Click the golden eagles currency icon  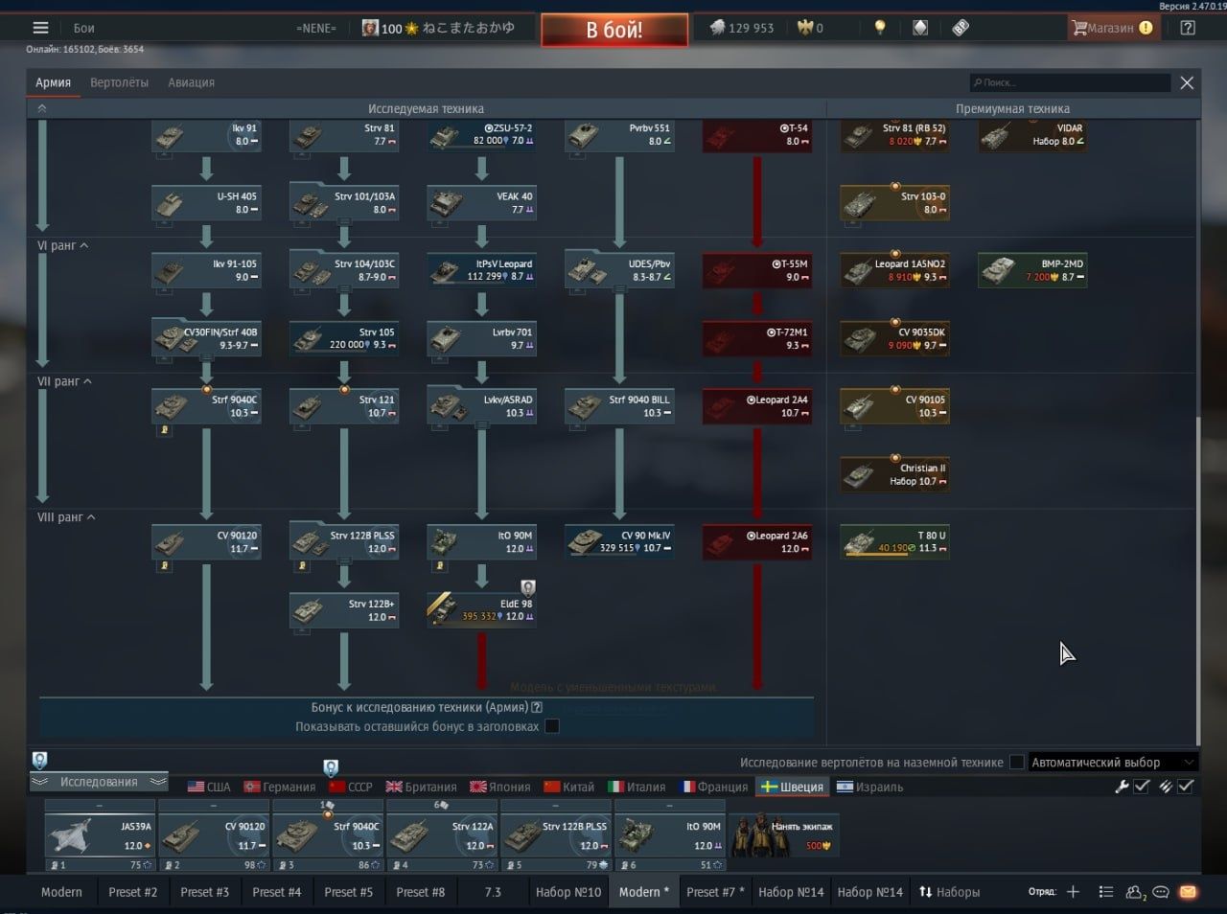(x=804, y=28)
